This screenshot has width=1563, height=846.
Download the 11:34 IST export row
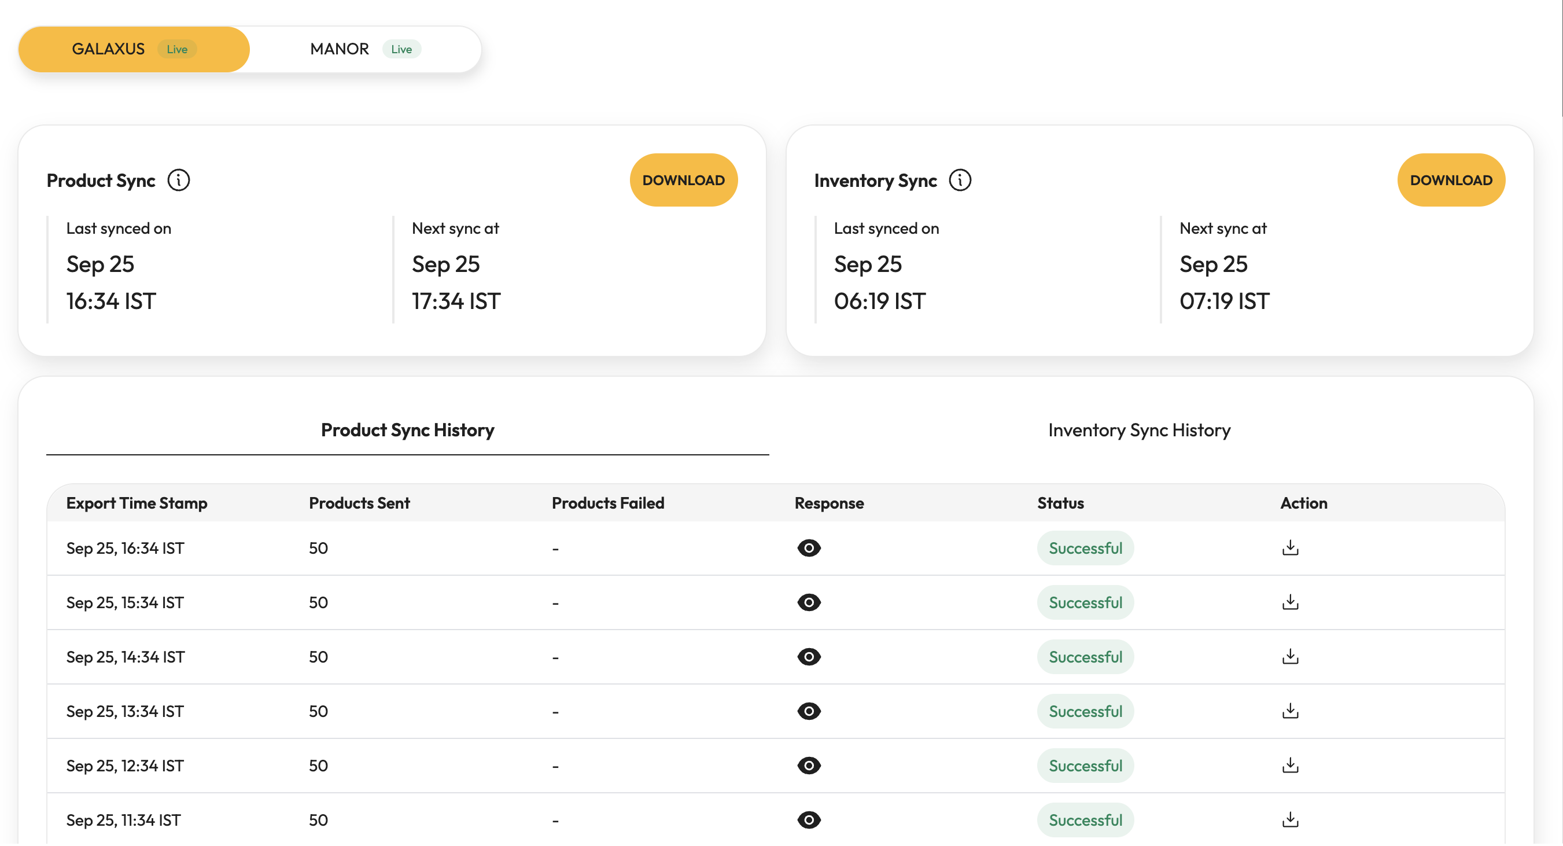[x=1290, y=820]
